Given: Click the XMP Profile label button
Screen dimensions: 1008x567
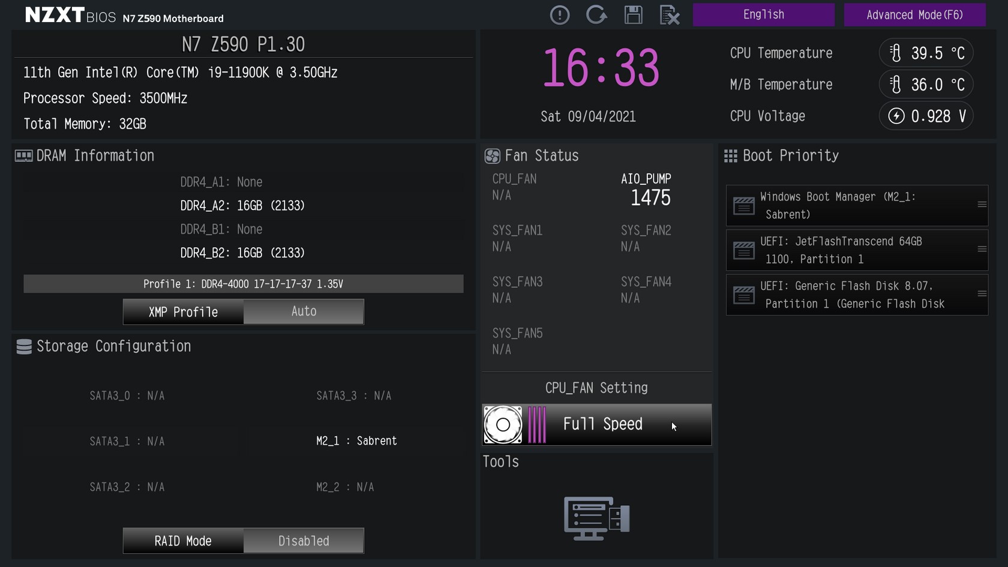Looking at the screenshot, I should tap(183, 312).
